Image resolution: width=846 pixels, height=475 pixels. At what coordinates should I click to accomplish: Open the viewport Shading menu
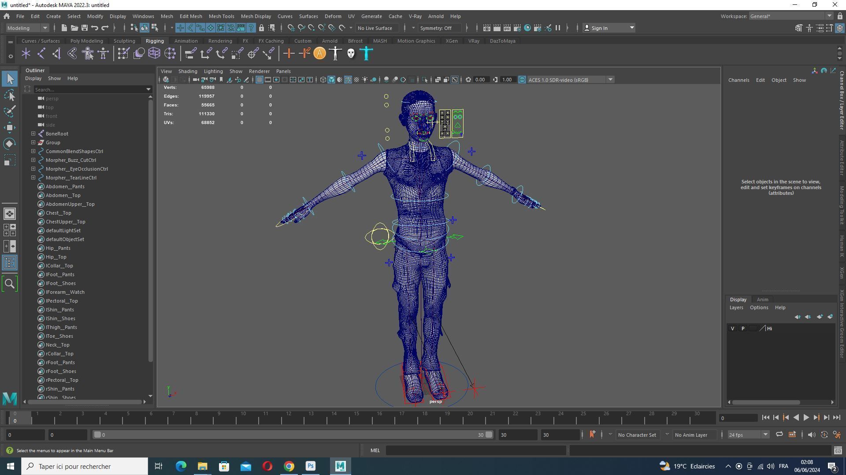[187, 71]
